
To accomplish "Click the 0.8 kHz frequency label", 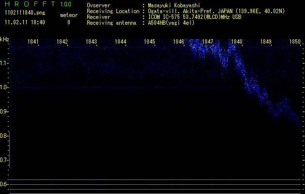I will (4, 136).
